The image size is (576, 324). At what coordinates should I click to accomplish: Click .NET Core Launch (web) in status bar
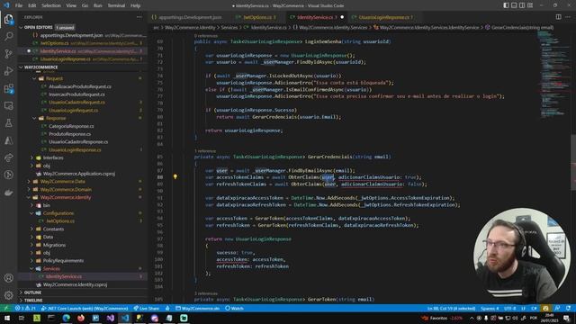coord(85,308)
